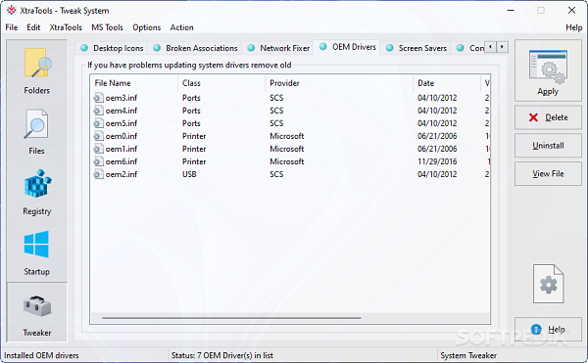Sort by the File Name column header

(134, 83)
